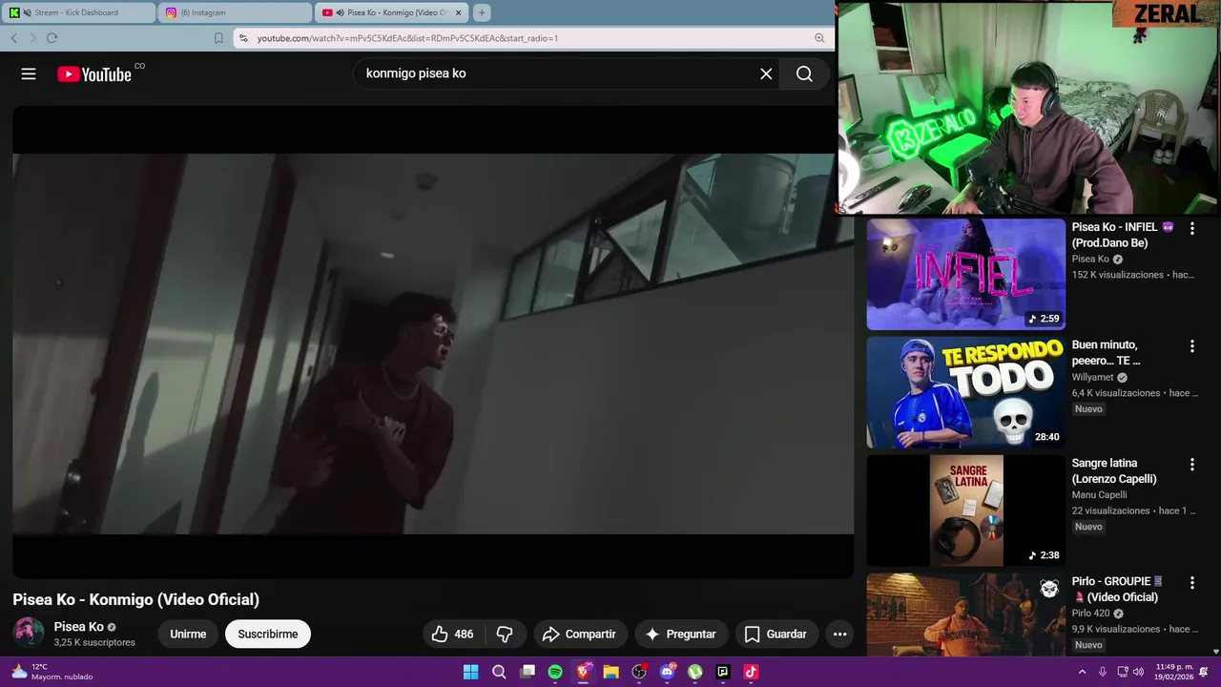Open the three-dot more actions menu under video
The height and width of the screenshot is (687, 1221).
[839, 634]
